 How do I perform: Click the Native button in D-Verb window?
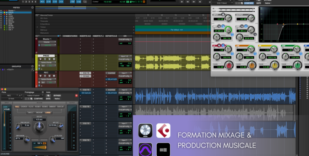[57, 99]
